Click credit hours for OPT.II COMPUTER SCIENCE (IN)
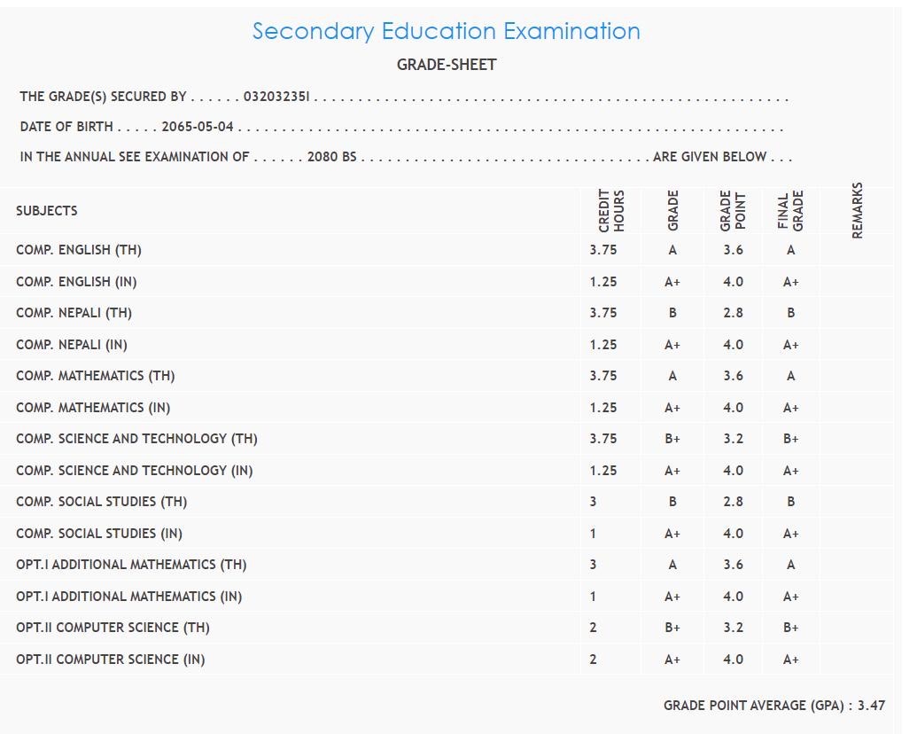 [593, 660]
